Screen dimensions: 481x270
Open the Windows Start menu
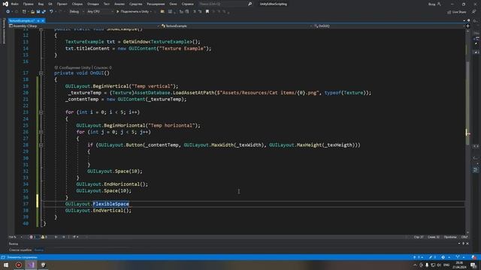point(6,265)
